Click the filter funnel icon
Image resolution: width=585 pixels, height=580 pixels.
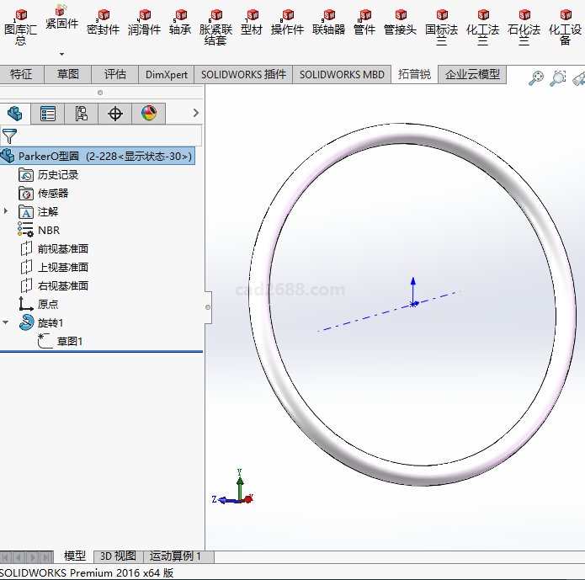[9, 136]
